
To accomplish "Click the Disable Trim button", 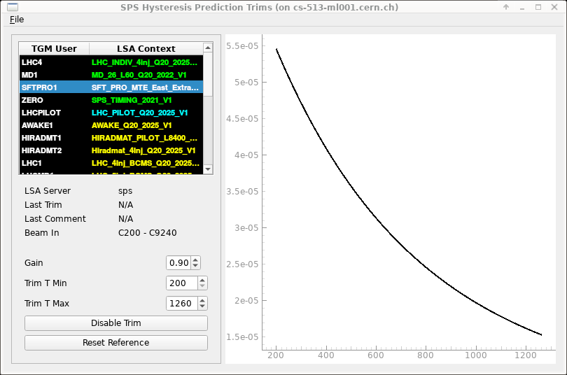I will 116,323.
